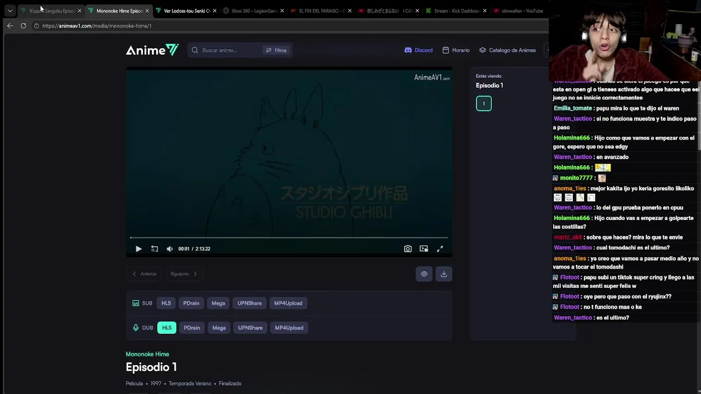Toggle the eye watched-status button

point(424,274)
